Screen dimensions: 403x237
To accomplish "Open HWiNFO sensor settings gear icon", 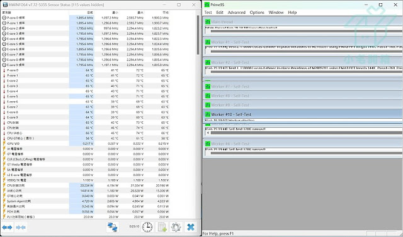I will 176,227.
